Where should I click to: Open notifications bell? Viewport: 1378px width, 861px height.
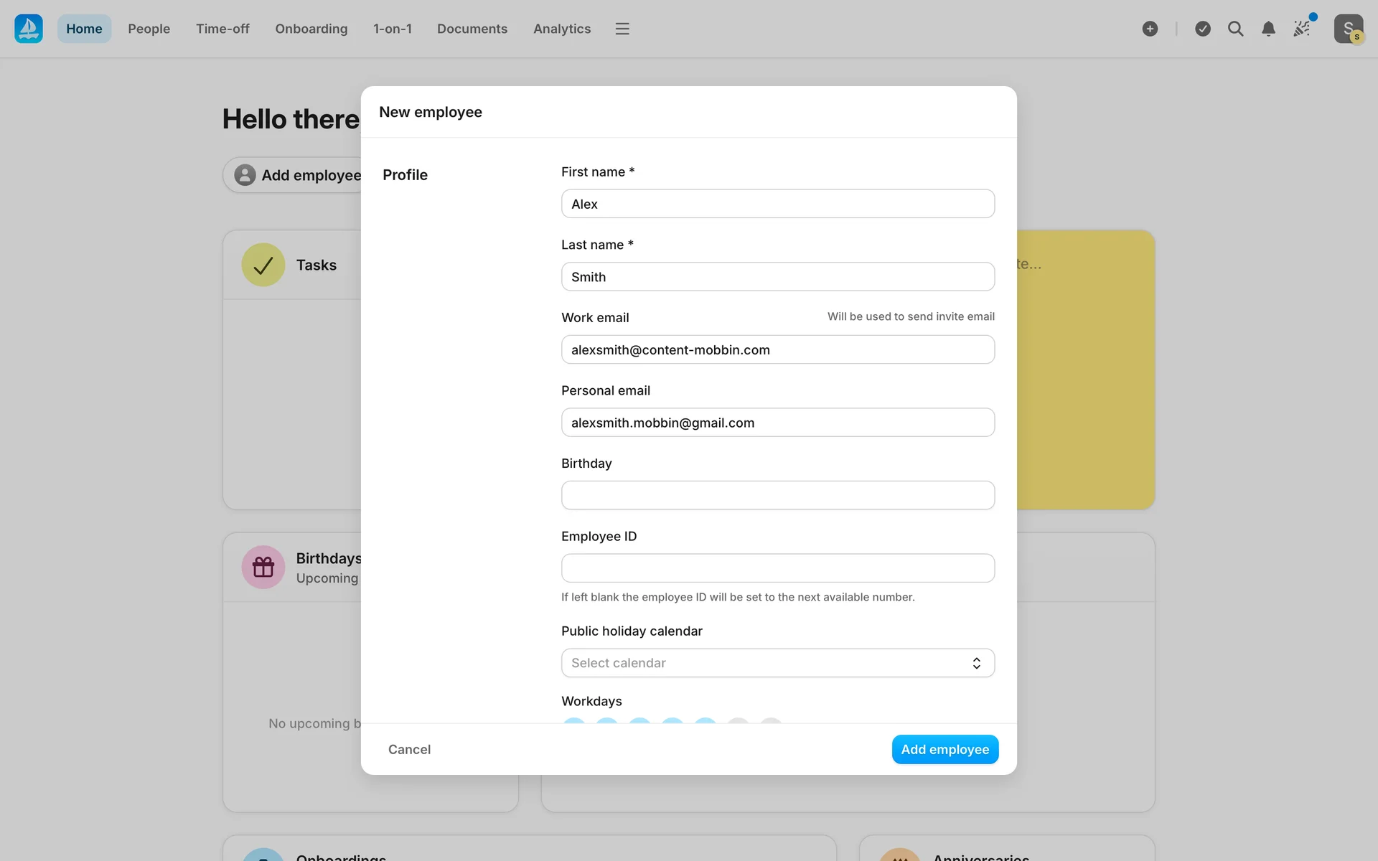(x=1268, y=29)
